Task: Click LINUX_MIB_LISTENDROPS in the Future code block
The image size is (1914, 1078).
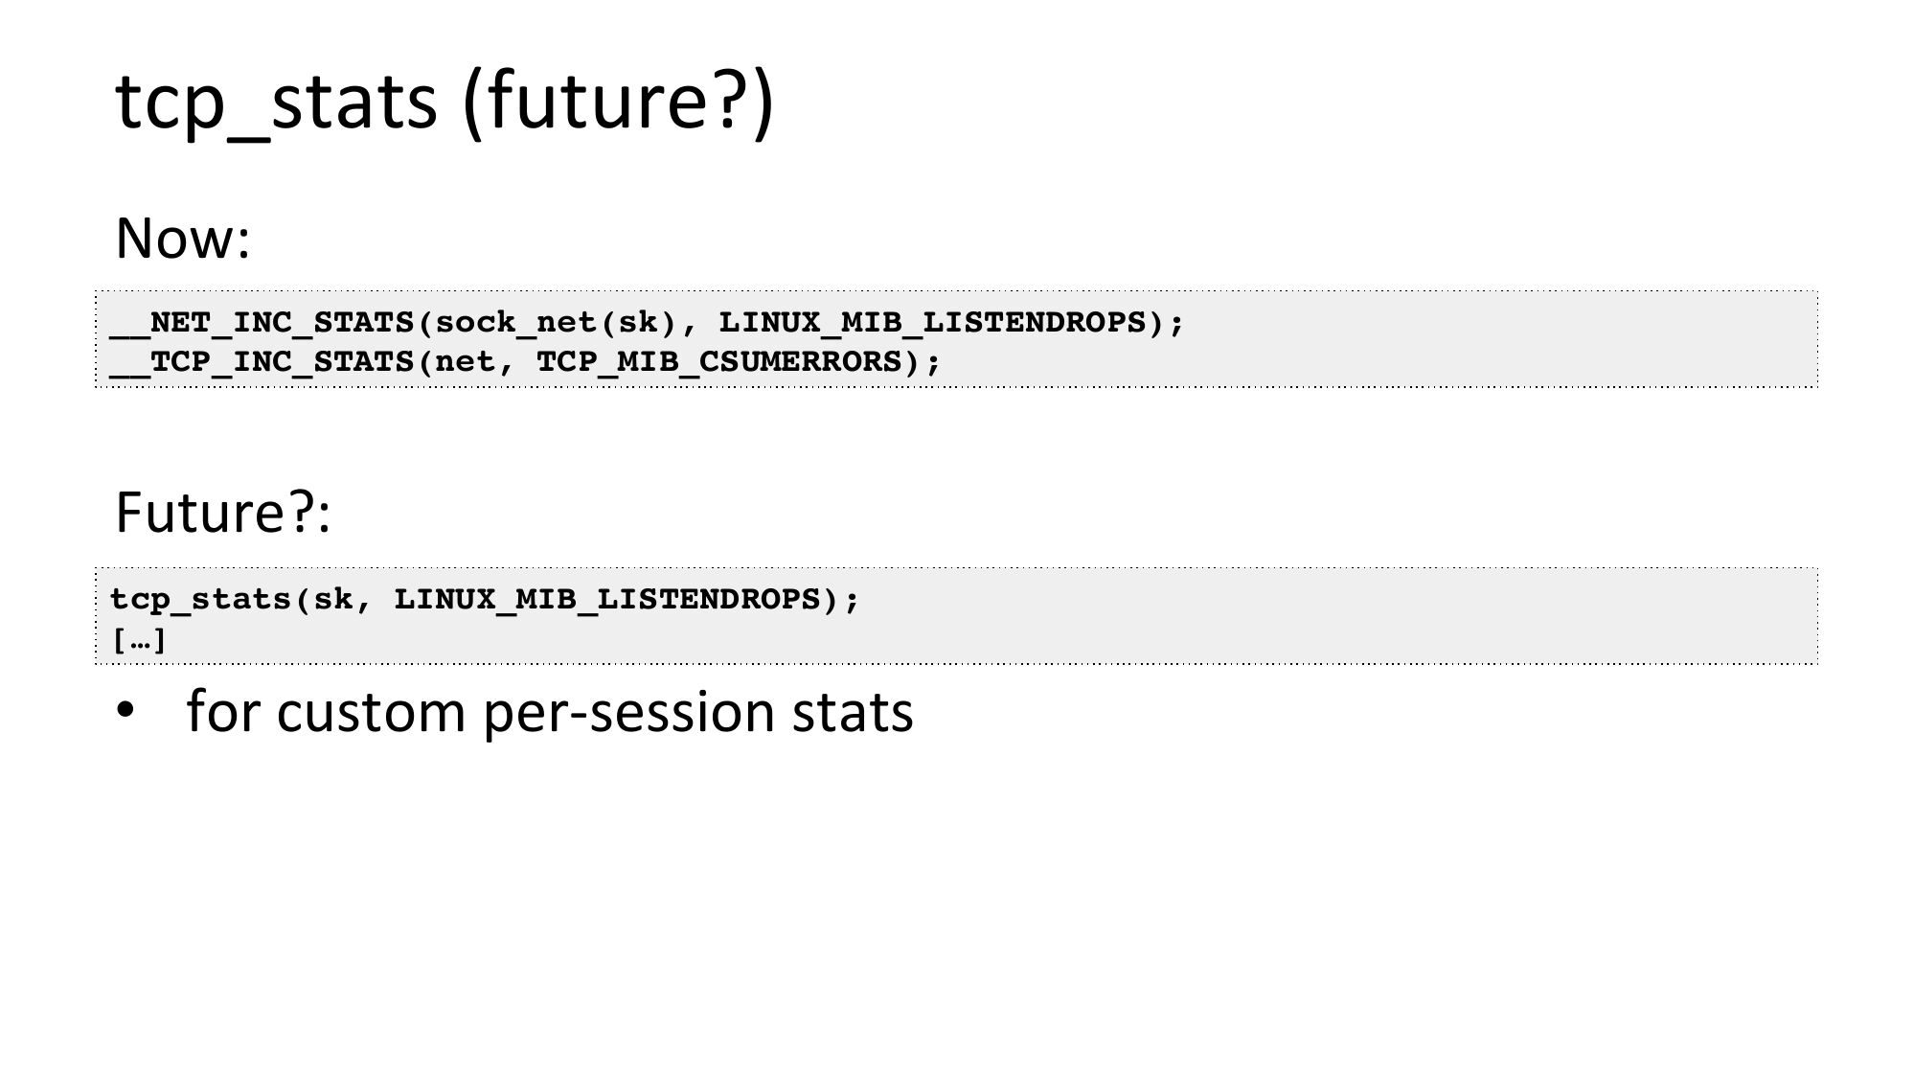Action: (x=607, y=600)
